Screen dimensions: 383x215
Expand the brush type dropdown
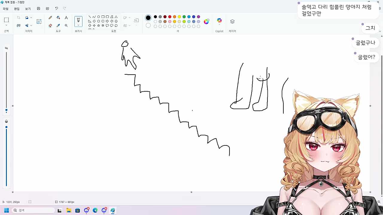(78, 25)
